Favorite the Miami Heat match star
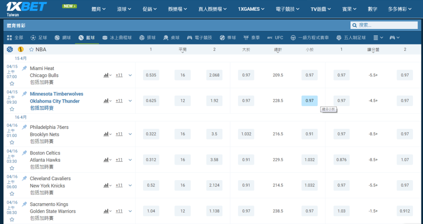 (12, 84)
